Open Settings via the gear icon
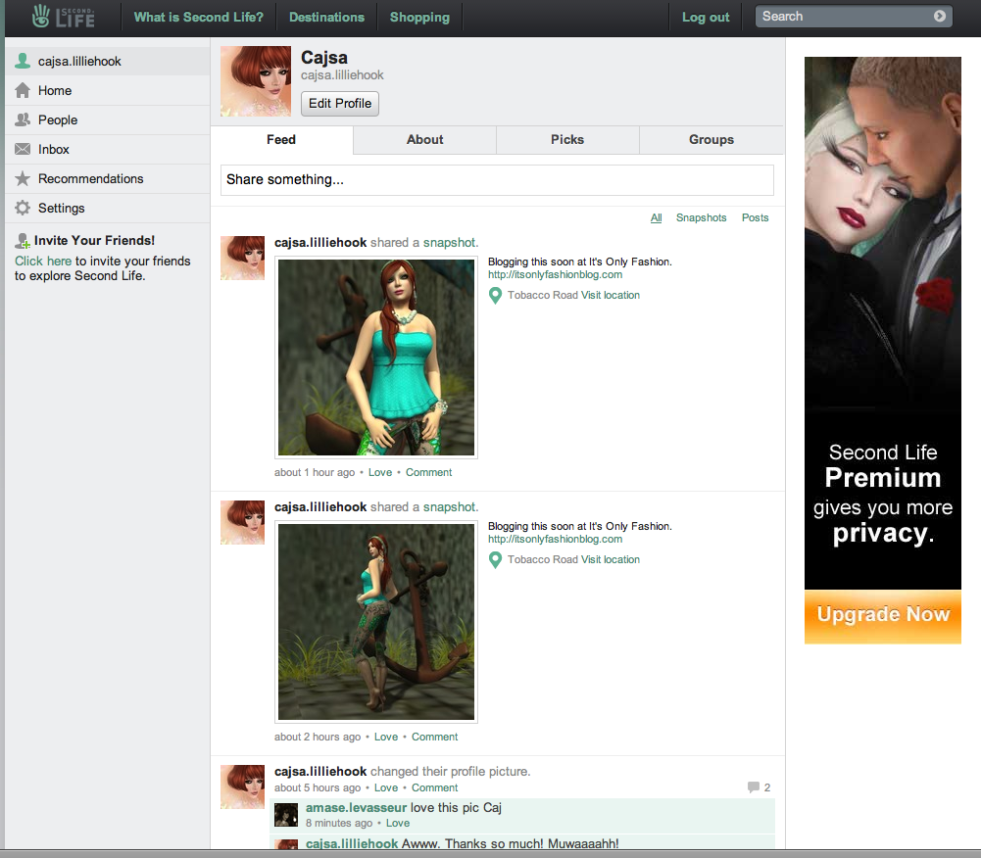This screenshot has height=858, width=981. pos(22,208)
